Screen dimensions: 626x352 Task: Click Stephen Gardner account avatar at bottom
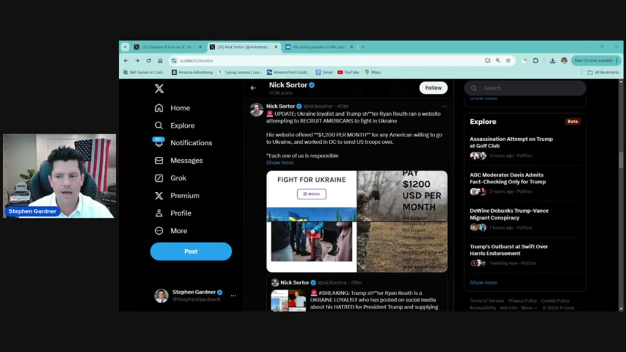(161, 296)
